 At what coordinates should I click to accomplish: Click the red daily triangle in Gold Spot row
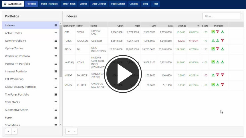(x=223, y=40)
